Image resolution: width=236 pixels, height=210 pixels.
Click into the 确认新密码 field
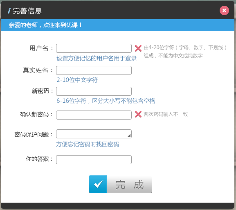tap(94, 115)
